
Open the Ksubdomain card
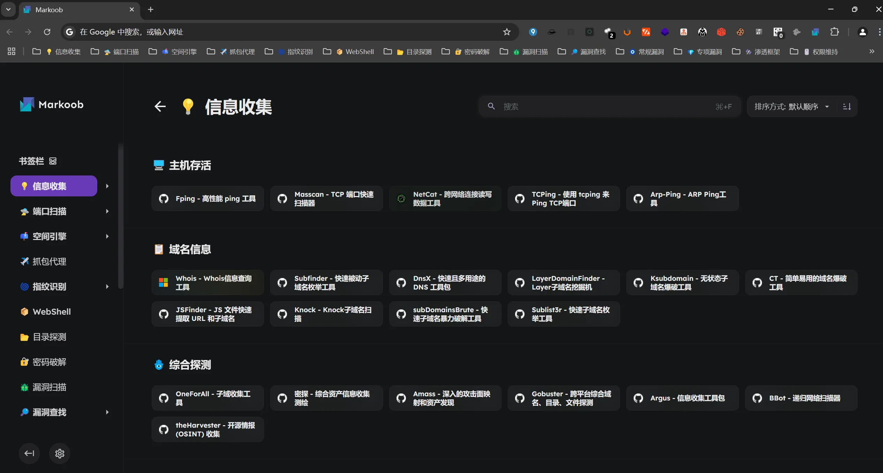coord(682,283)
